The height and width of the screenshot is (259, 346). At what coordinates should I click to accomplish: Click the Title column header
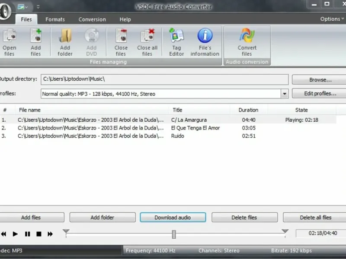(199, 110)
